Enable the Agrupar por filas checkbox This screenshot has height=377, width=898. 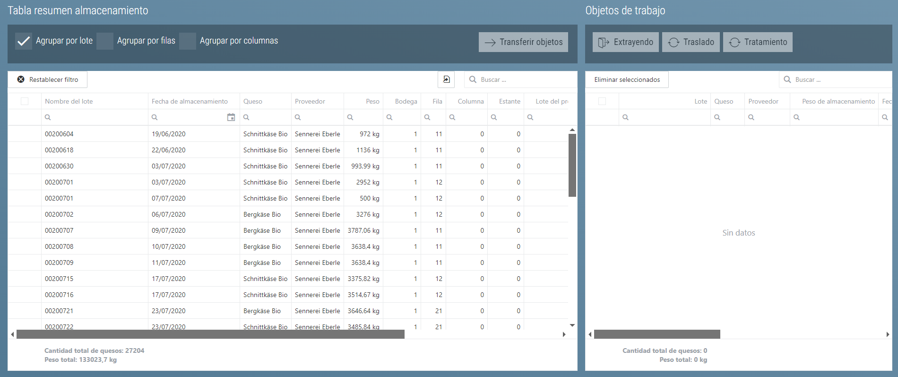tap(105, 41)
